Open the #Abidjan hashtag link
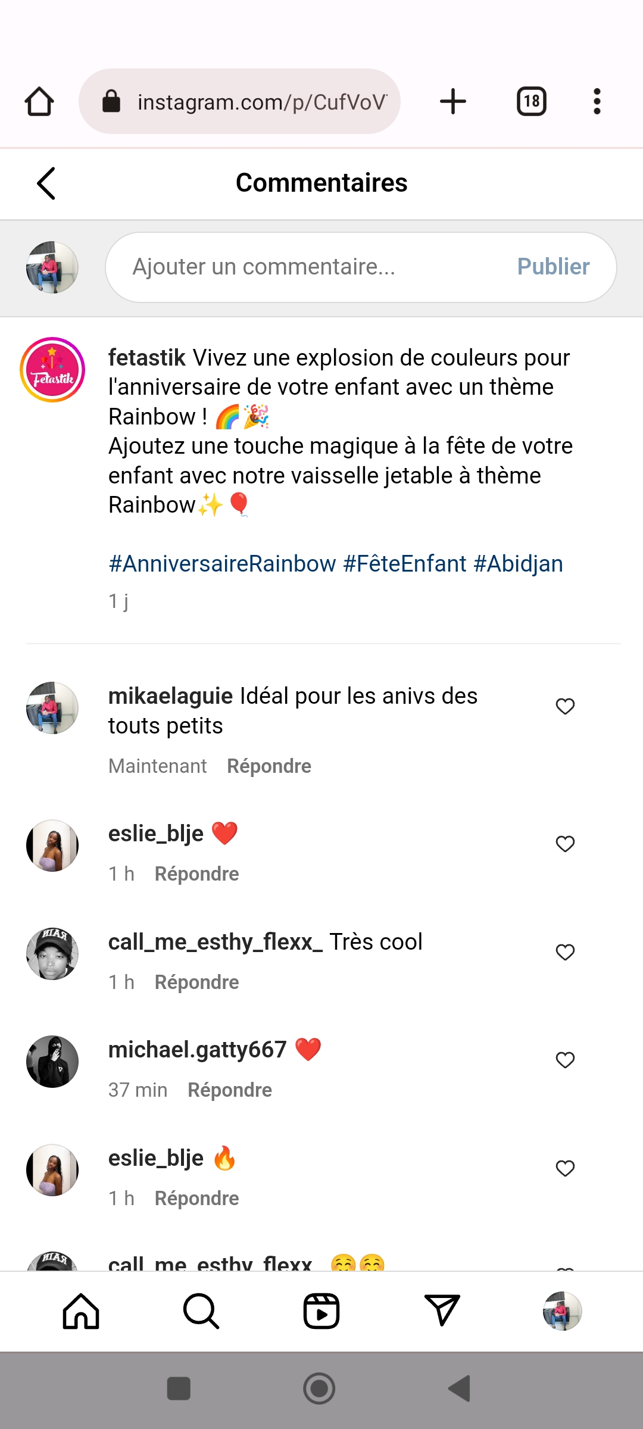This screenshot has width=643, height=1429. pos(518,564)
